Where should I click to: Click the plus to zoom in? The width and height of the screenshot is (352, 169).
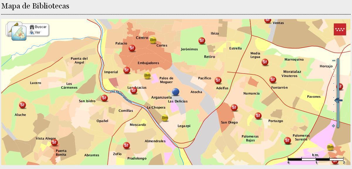[x=333, y=126]
